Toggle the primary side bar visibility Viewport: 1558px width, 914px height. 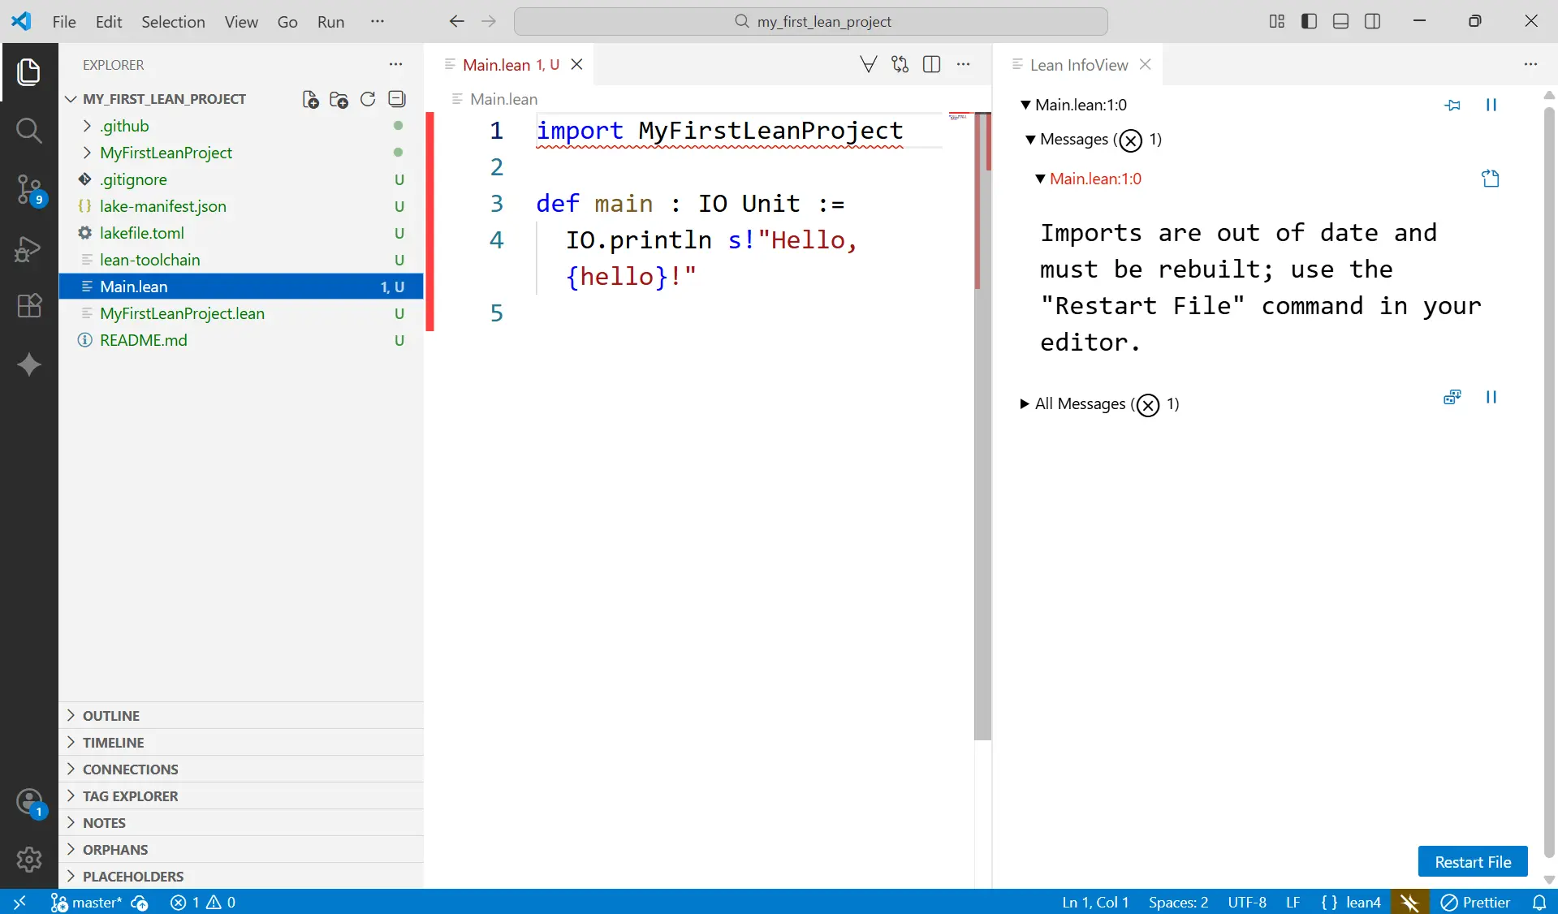pos(1309,21)
